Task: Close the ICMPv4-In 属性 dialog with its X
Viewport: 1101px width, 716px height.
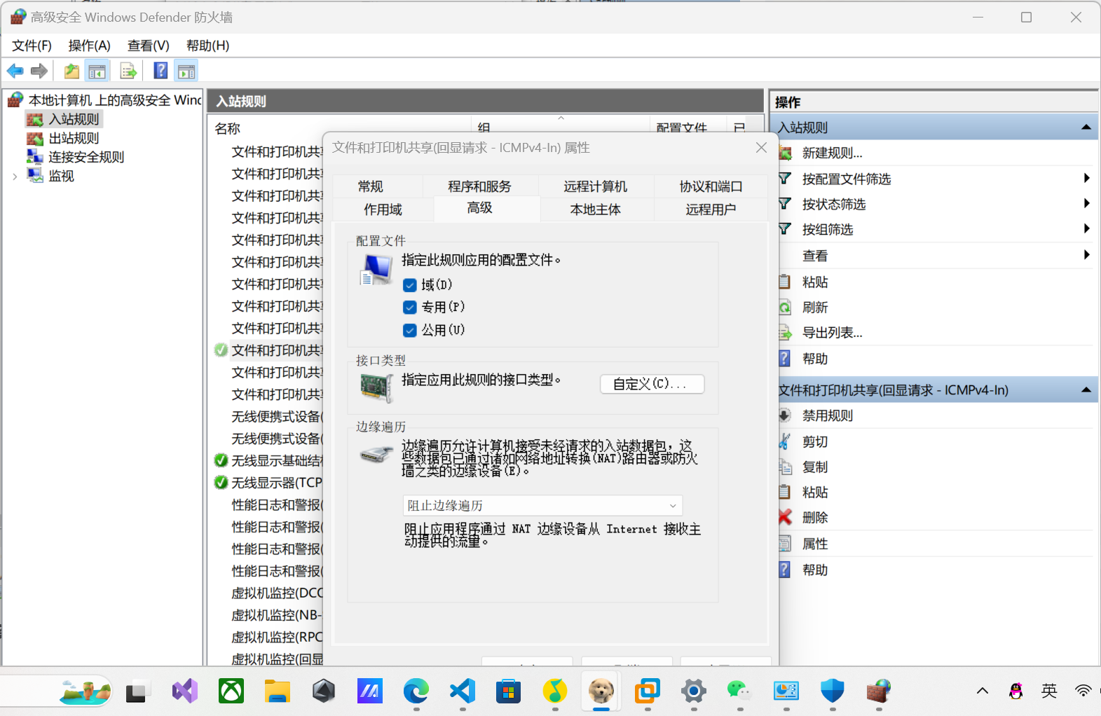Action: 762,148
